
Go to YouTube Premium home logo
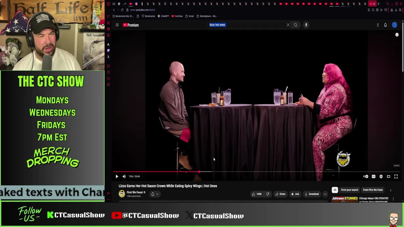point(131,25)
